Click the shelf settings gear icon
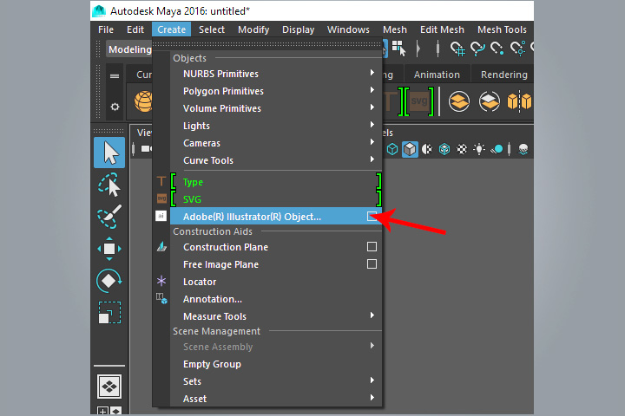625x416 pixels. 115,107
